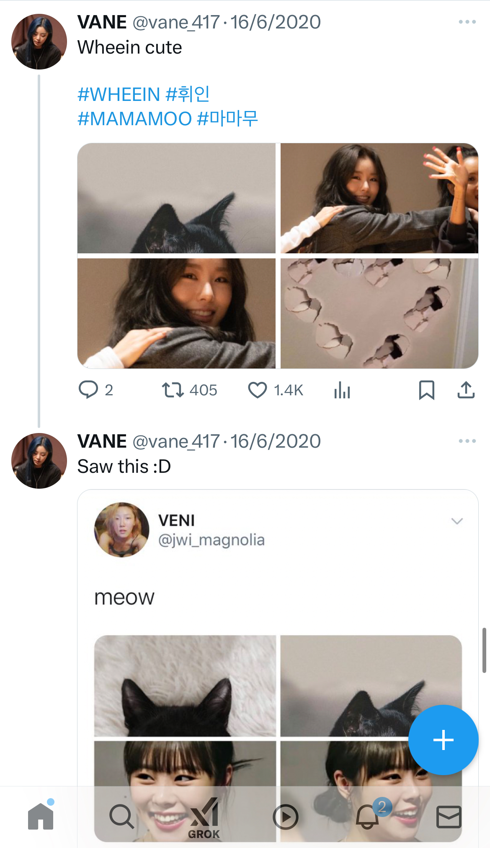Open the #WHEEIN hashtag
The image size is (490, 848).
click(x=119, y=95)
